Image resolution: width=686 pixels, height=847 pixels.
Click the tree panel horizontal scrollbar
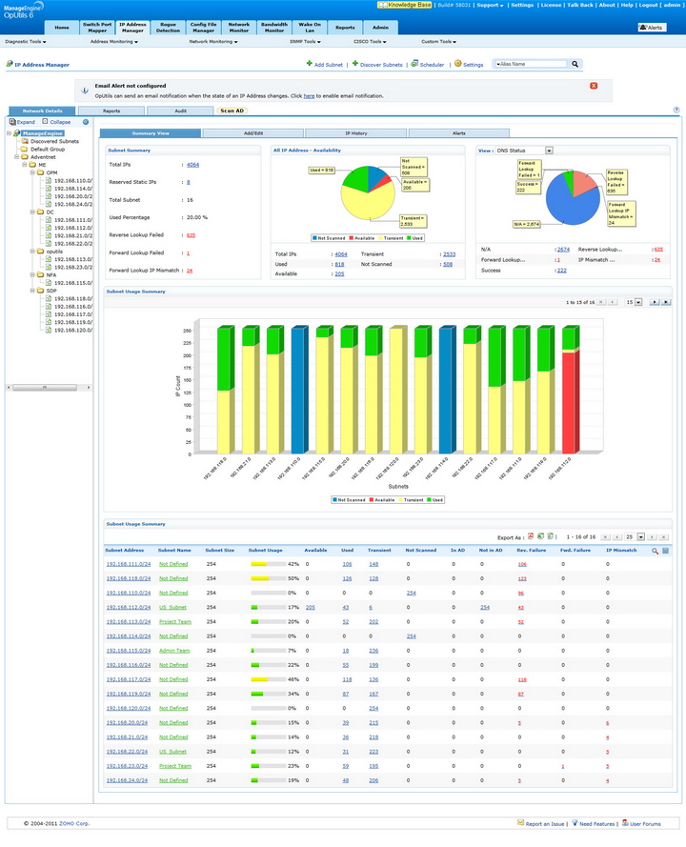(x=45, y=388)
